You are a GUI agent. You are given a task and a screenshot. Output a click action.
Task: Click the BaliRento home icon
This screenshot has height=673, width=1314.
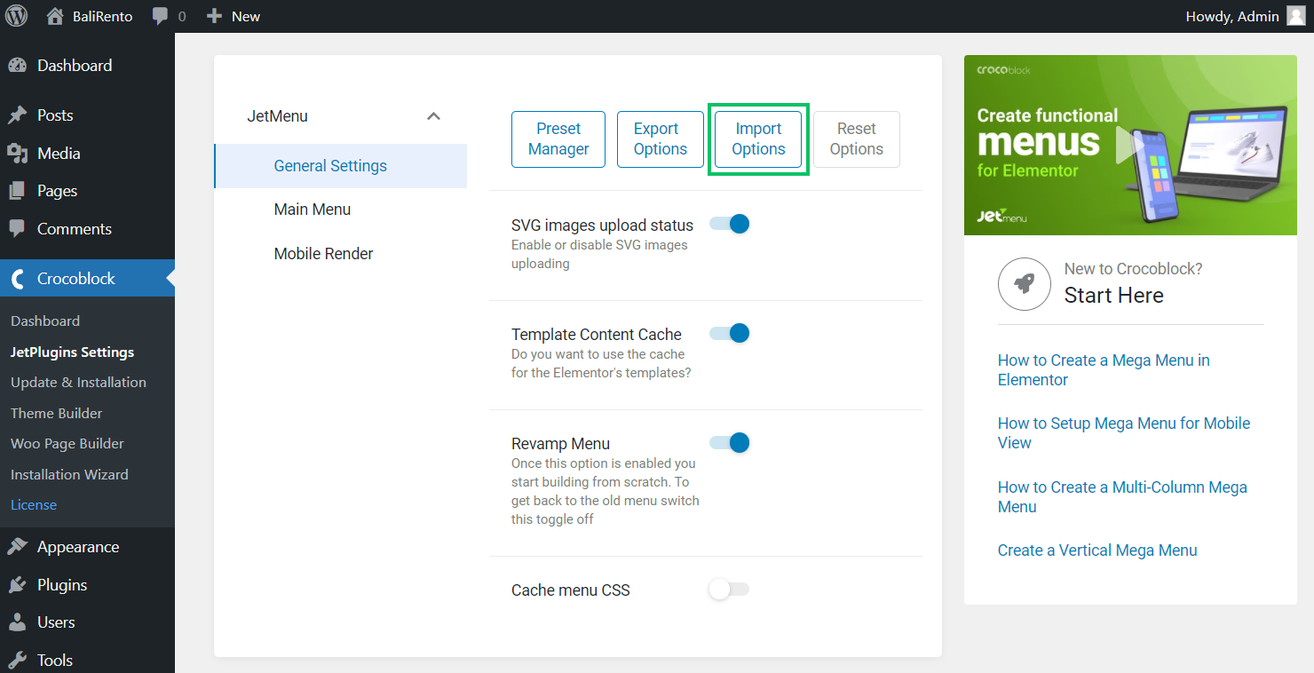(55, 16)
